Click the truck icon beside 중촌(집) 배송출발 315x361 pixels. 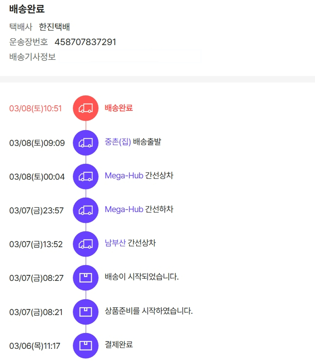[x=86, y=143]
